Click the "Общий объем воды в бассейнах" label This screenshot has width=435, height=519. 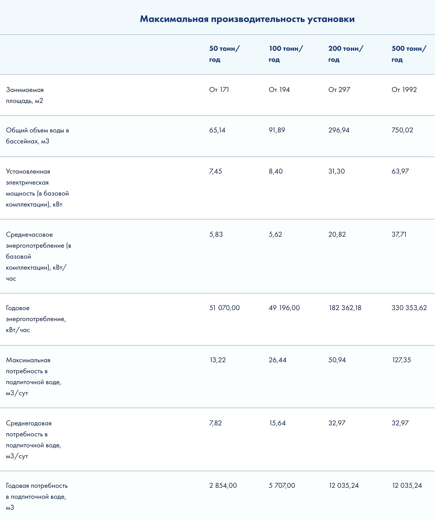pos(37,136)
